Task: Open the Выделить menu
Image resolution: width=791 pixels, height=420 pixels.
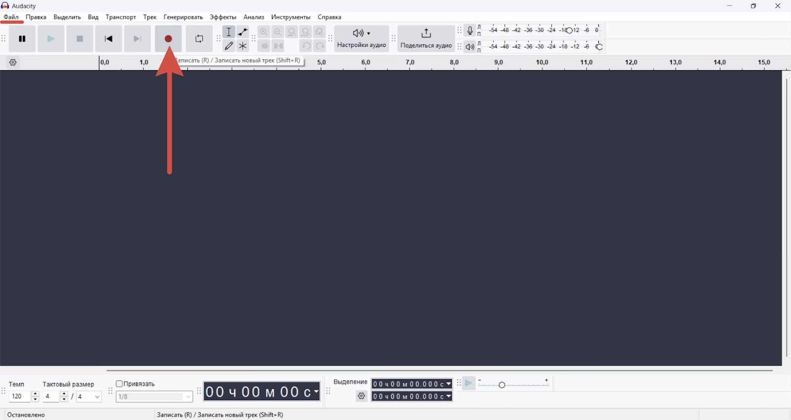Action: click(x=67, y=17)
